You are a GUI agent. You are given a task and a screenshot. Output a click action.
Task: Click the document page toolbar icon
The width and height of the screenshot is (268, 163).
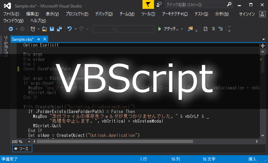(206, 29)
